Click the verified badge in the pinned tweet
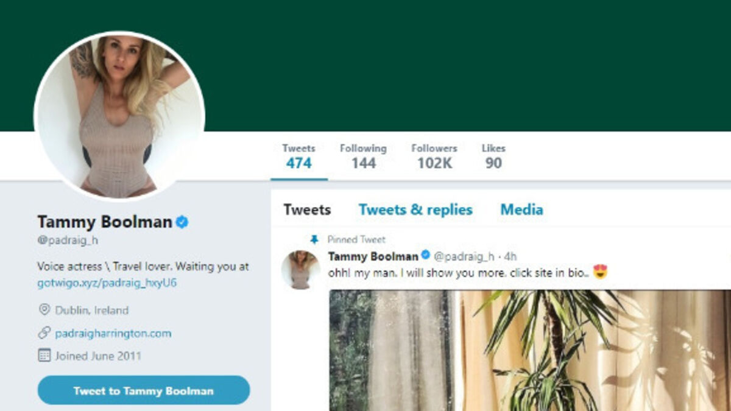 pyautogui.click(x=426, y=256)
